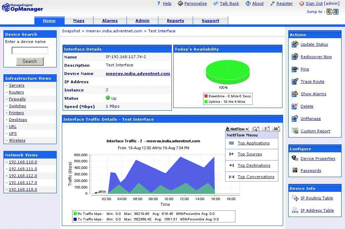Switch to the Alarms tab
Viewport: 345px width, 229px height.
tap(110, 21)
